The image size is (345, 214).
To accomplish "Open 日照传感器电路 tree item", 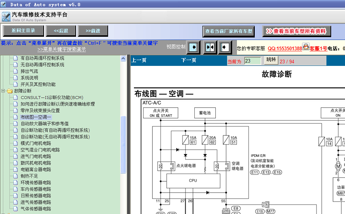I will pos(36,195).
